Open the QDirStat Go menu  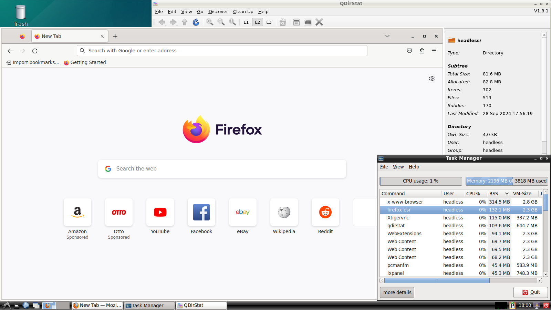200,11
